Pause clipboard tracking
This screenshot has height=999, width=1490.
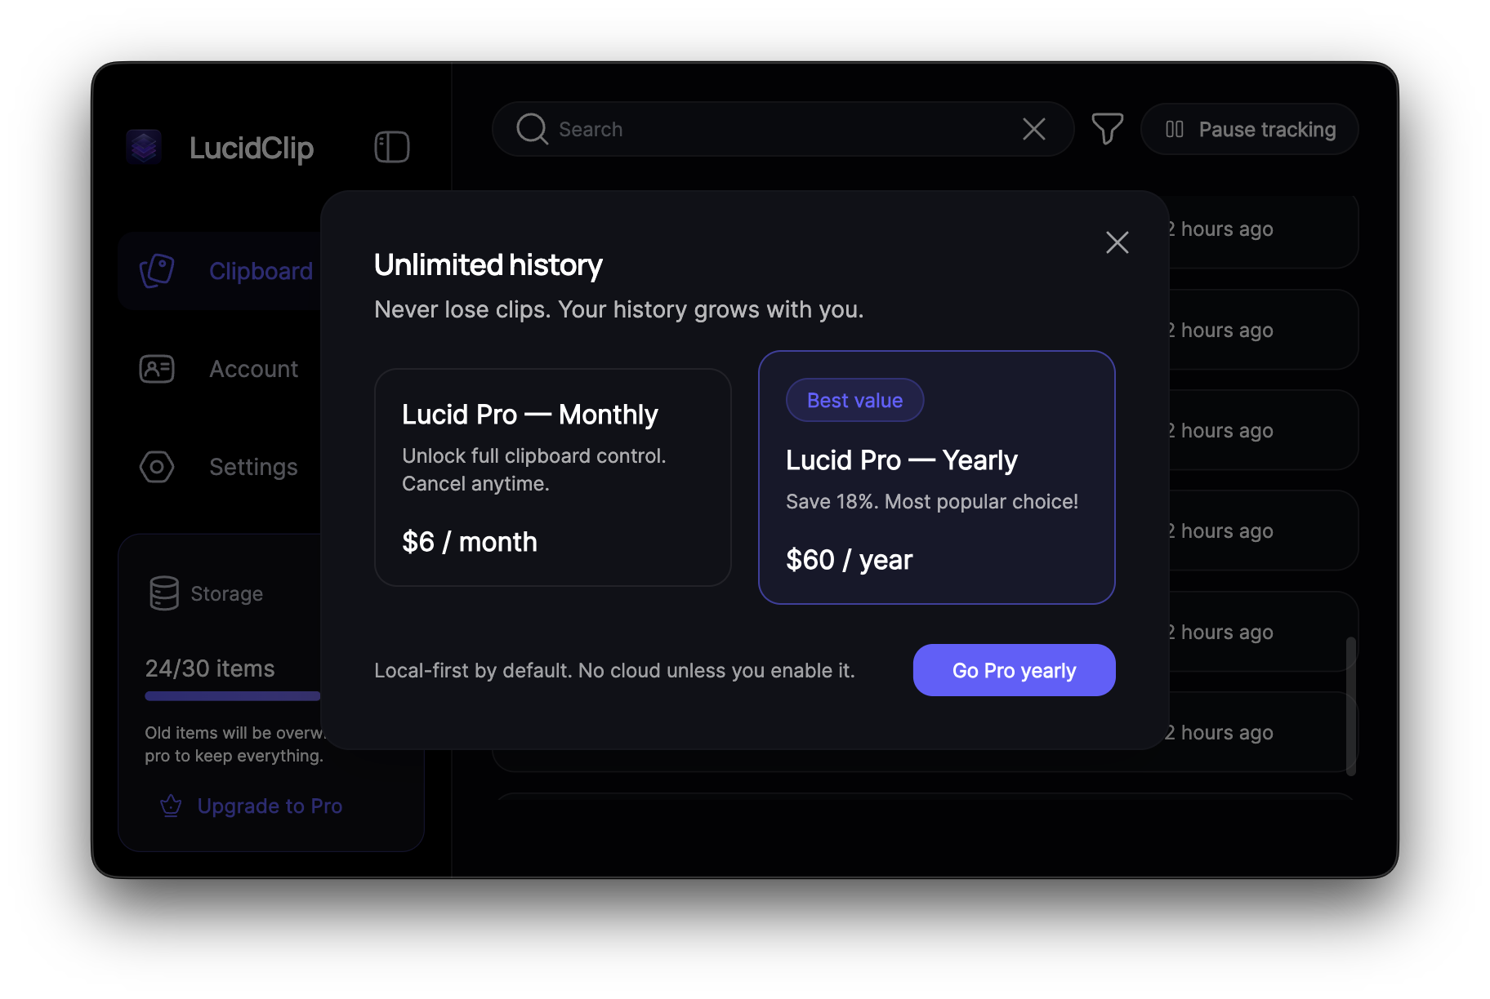click(x=1249, y=129)
